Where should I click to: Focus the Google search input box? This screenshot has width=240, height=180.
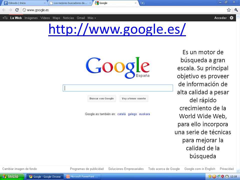coord(118,88)
